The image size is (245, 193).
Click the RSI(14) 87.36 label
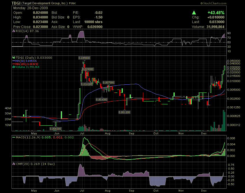coord(27,31)
